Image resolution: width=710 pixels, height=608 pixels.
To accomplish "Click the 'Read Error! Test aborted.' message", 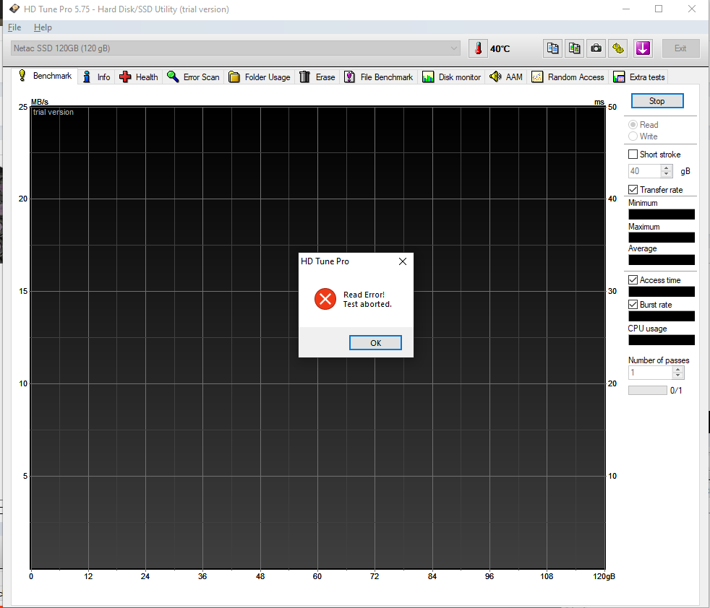I will tap(367, 300).
